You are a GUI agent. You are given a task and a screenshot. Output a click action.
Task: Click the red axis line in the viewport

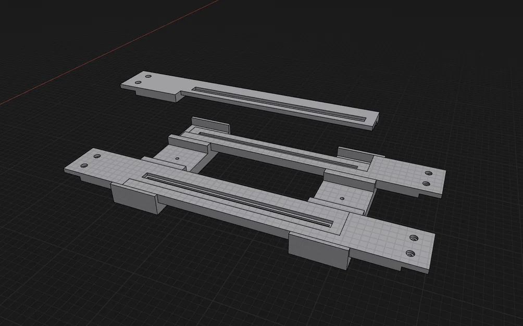109,53
